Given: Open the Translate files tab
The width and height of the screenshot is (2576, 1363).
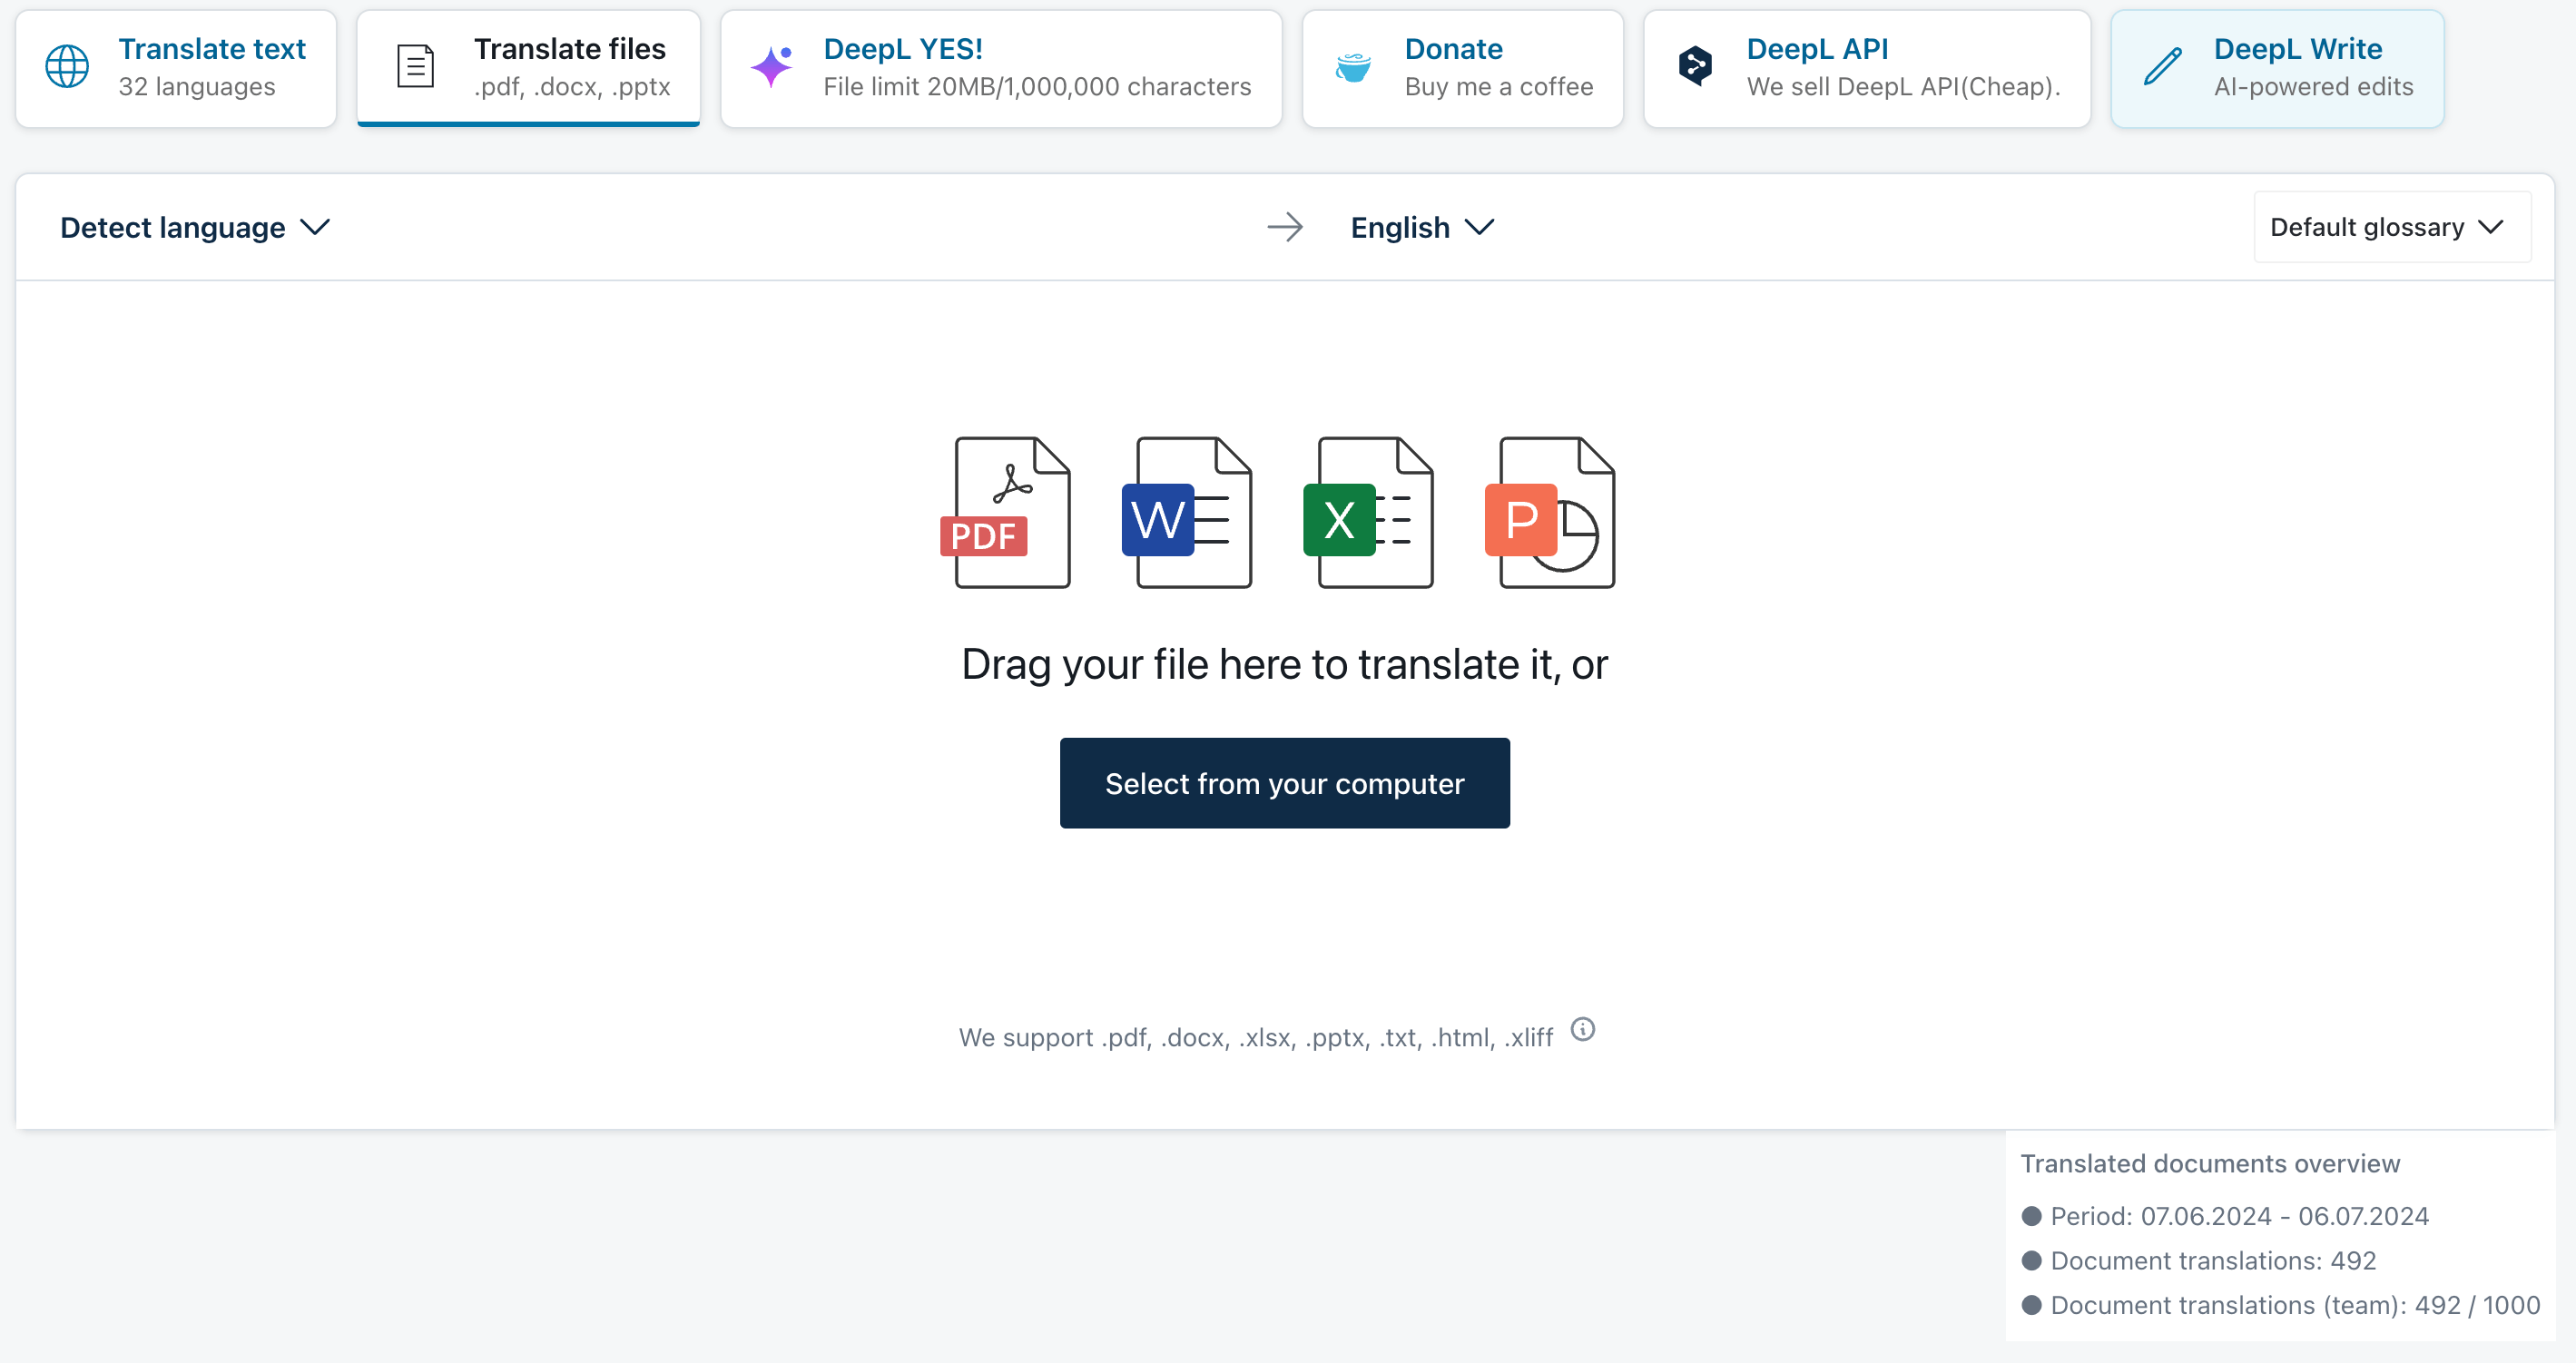Looking at the screenshot, I should point(528,68).
